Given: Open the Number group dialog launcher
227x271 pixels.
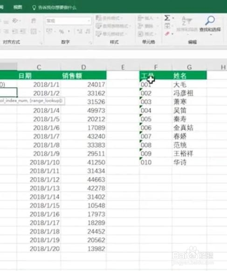Looking at the screenshot, I should click(90, 43).
